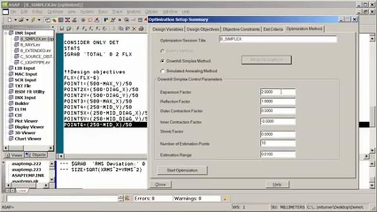Screen dimensions: 377x212
Task: Open the workspace panel dropdown arrow
Action: click(52, 27)
